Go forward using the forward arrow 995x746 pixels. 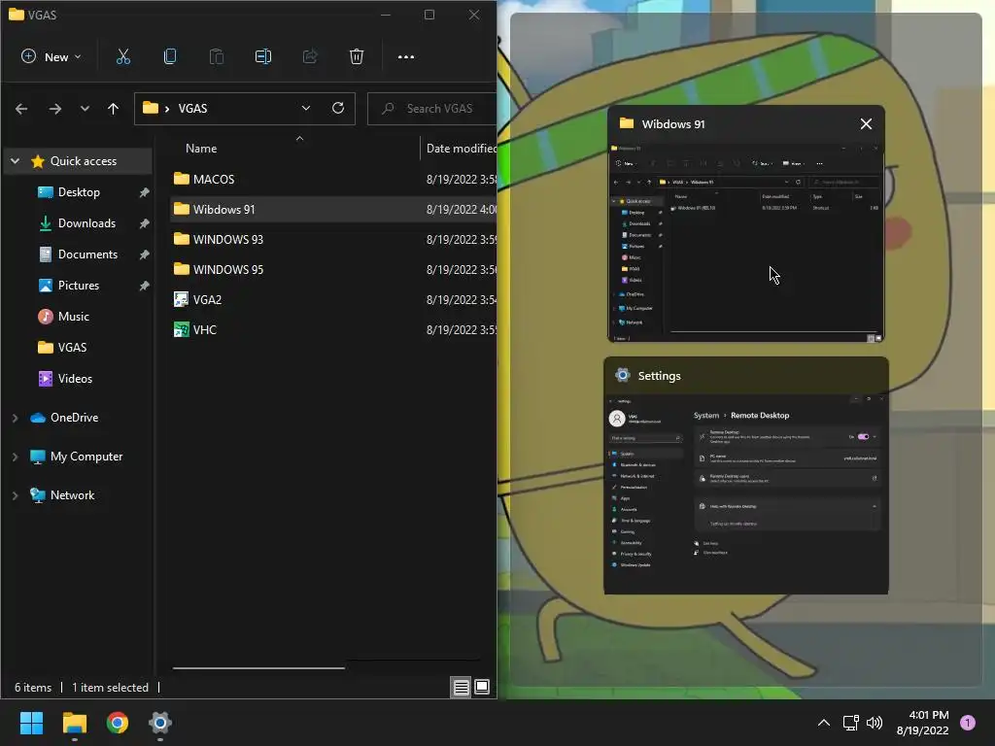[x=55, y=109]
